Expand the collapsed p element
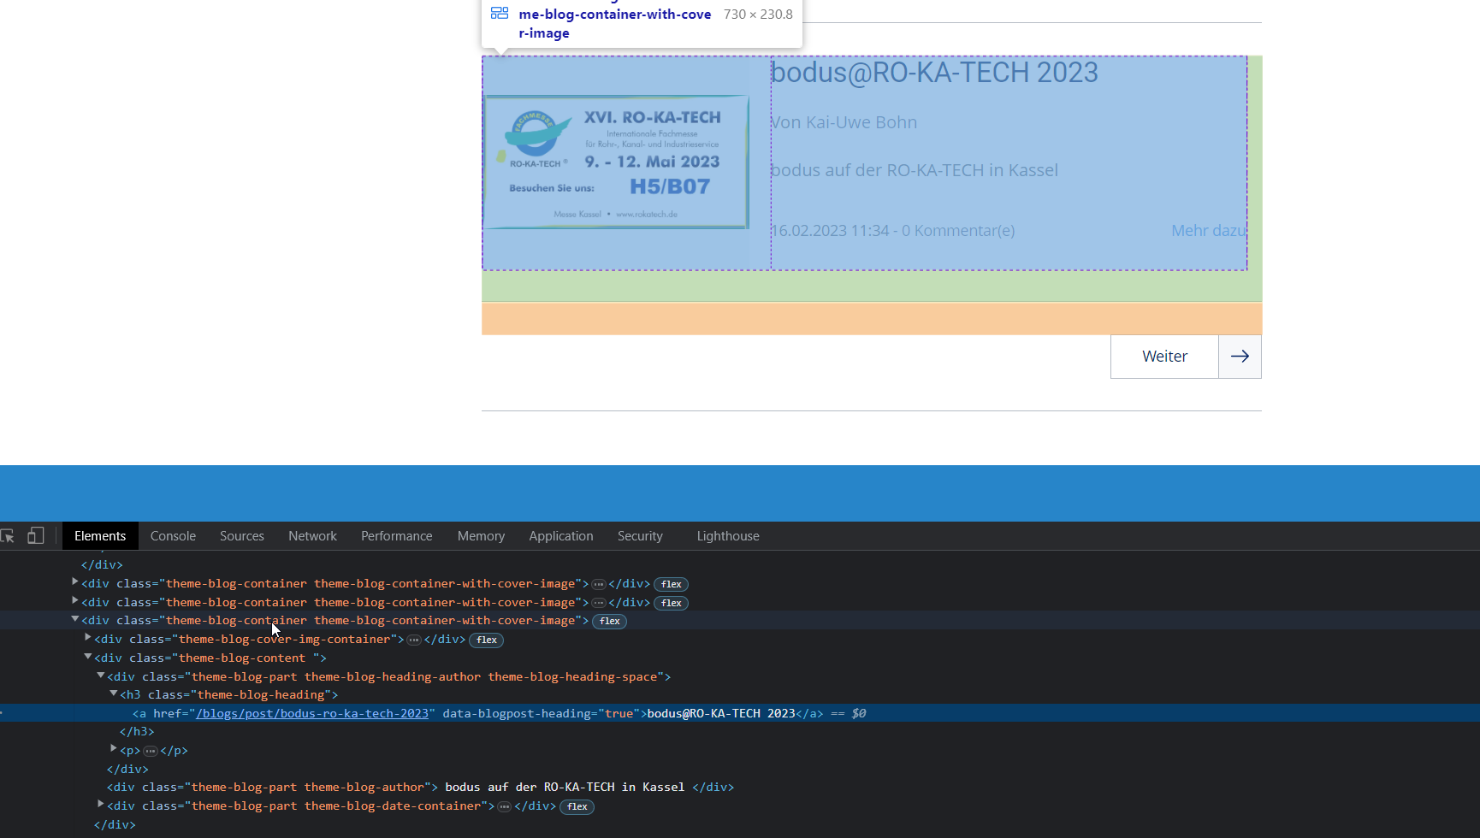This screenshot has width=1480, height=838. pyautogui.click(x=114, y=749)
